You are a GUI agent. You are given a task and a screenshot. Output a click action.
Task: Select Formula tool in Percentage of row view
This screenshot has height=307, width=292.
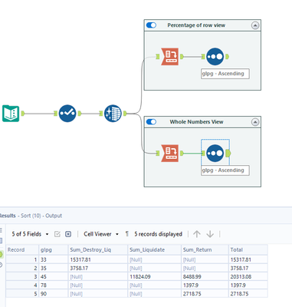169,57
